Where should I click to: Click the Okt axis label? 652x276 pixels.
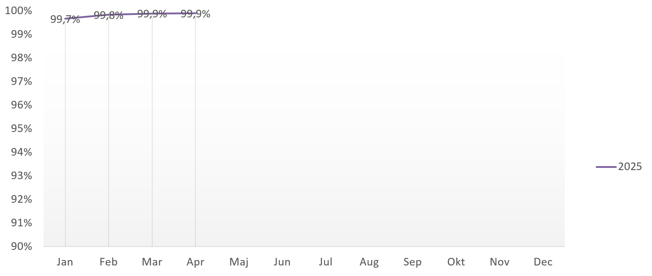tap(456, 262)
